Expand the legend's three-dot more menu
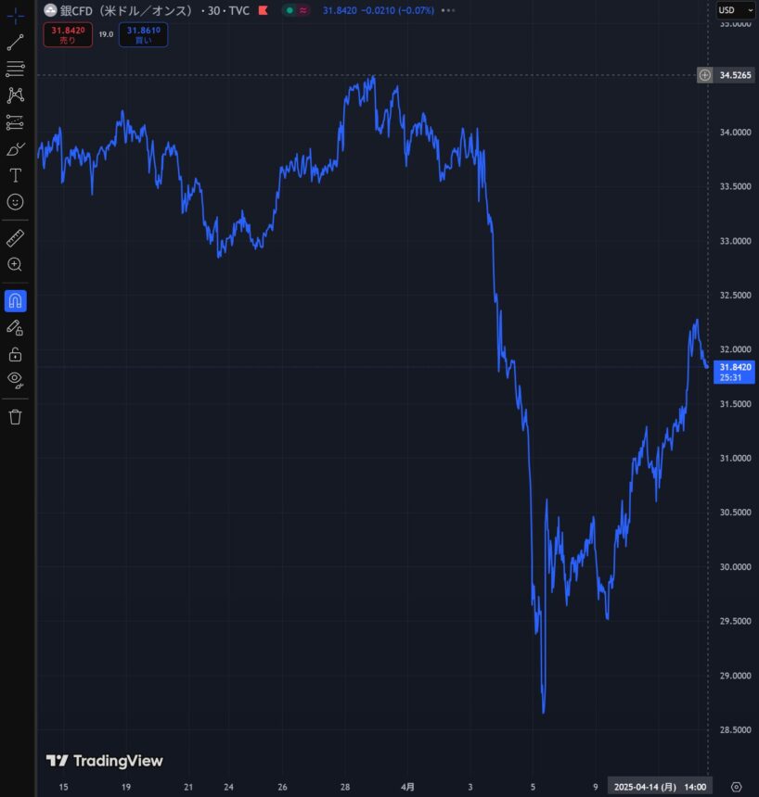This screenshot has height=797, width=759. point(448,10)
